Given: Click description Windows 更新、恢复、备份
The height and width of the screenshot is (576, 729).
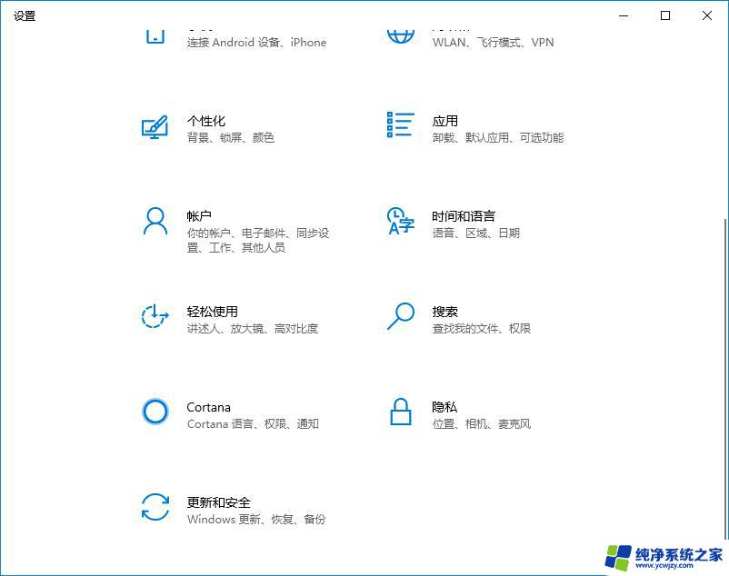Looking at the screenshot, I should (256, 519).
